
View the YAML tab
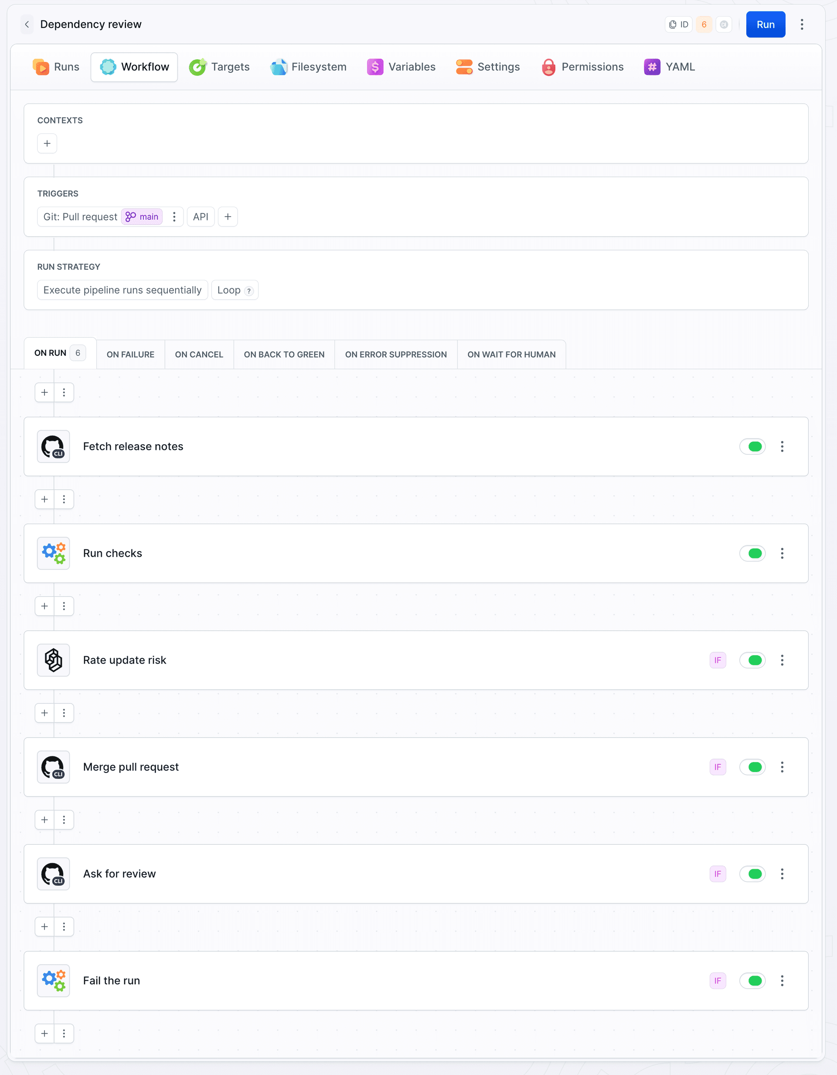point(670,67)
